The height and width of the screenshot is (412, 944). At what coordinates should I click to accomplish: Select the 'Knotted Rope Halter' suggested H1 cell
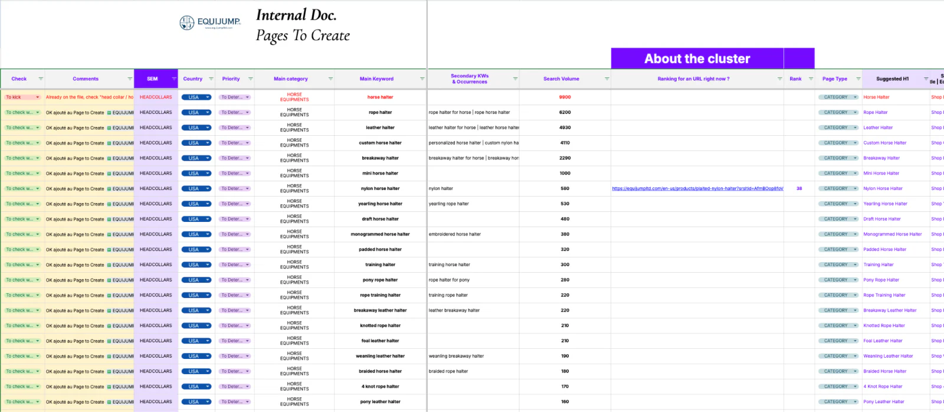pyautogui.click(x=896, y=326)
